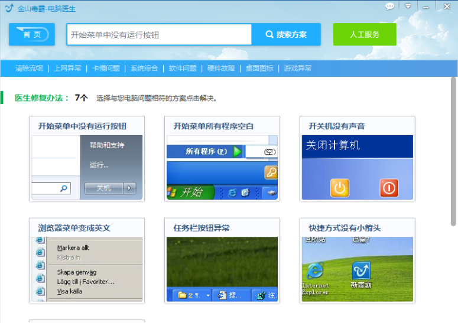Select the 系统综合 category tab
This screenshot has width=458, height=323.
tap(144, 68)
